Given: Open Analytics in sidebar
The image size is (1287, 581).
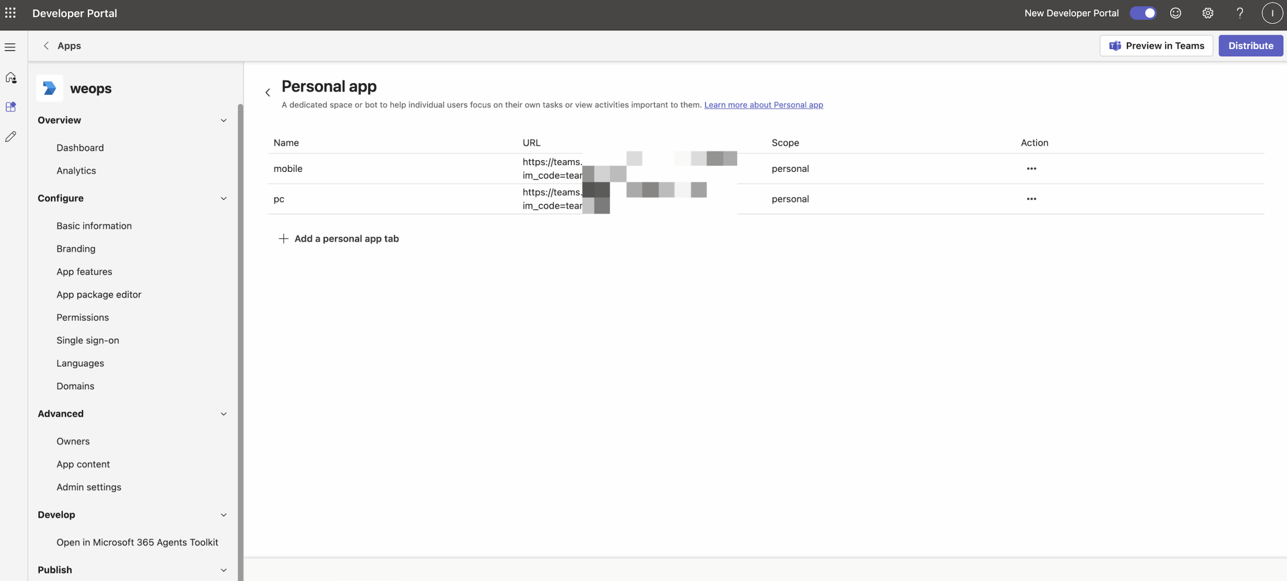Looking at the screenshot, I should pyautogui.click(x=76, y=171).
